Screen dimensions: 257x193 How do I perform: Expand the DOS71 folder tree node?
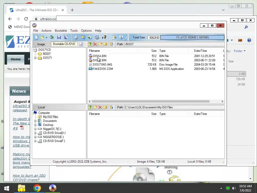click(x=35, y=58)
